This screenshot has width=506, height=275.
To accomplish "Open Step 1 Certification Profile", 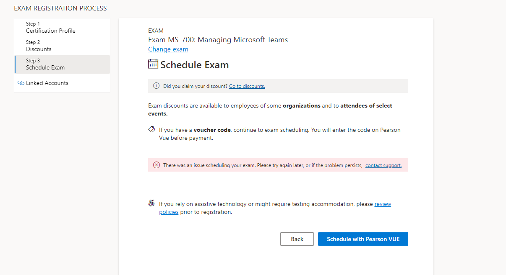I will tap(62, 27).
